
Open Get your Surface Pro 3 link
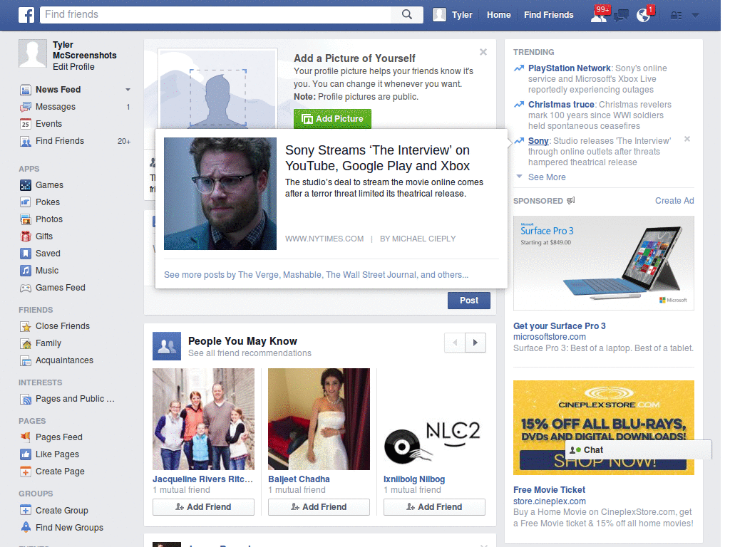(x=559, y=326)
